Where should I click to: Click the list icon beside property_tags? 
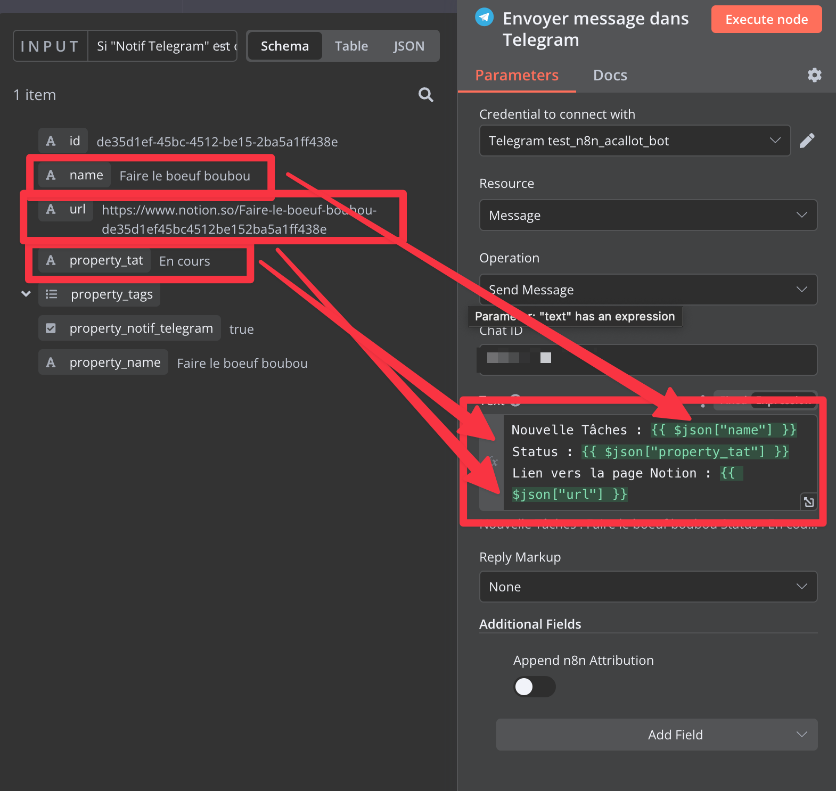pyautogui.click(x=52, y=294)
